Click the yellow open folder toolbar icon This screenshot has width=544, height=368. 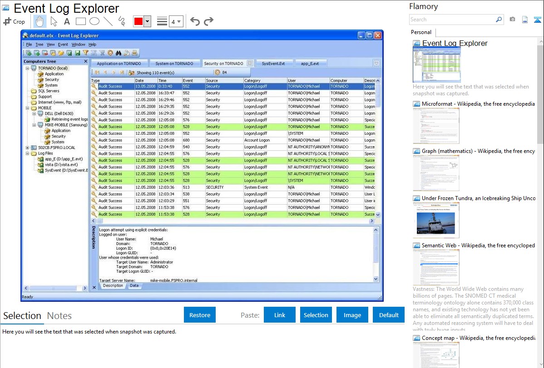61,53
